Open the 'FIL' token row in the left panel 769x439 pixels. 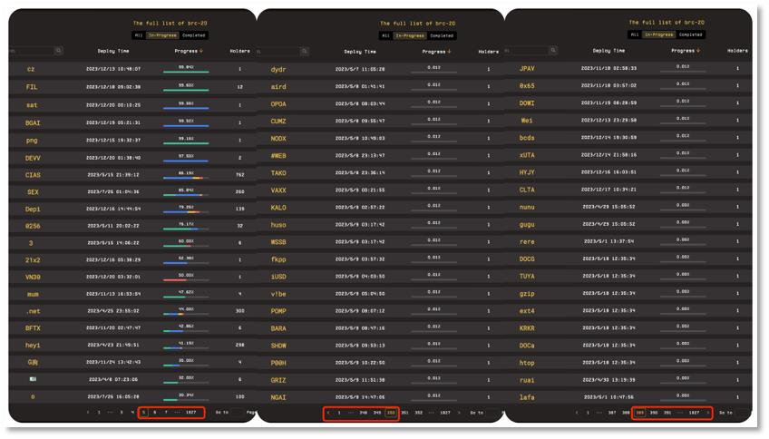[132, 87]
